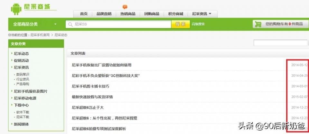Expand the 尼采动态 sidebar category

coord(21,54)
